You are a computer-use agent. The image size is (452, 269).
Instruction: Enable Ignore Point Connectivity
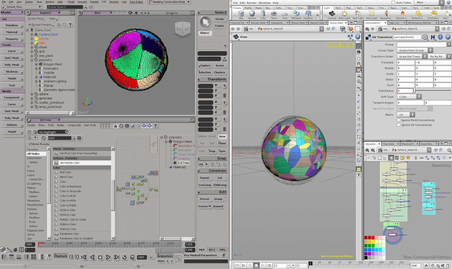pyautogui.click(x=399, y=120)
